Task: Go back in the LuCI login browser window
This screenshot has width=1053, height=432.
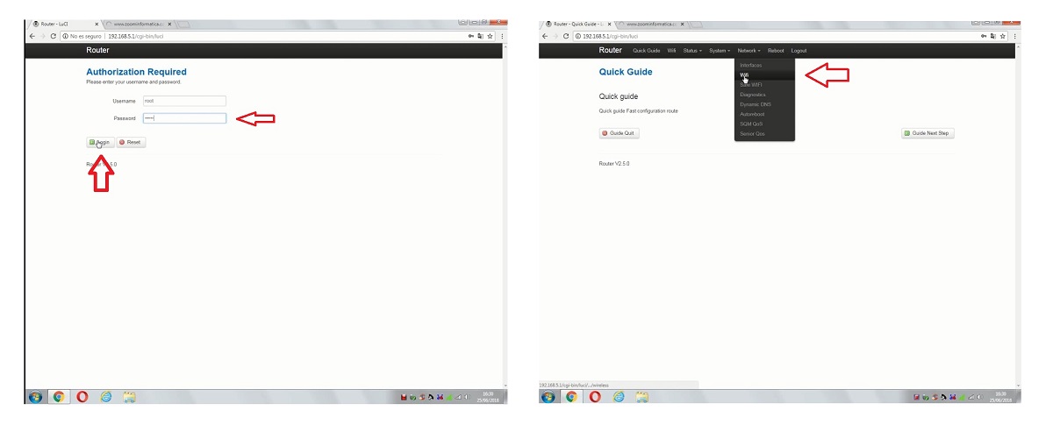Action: click(x=32, y=36)
